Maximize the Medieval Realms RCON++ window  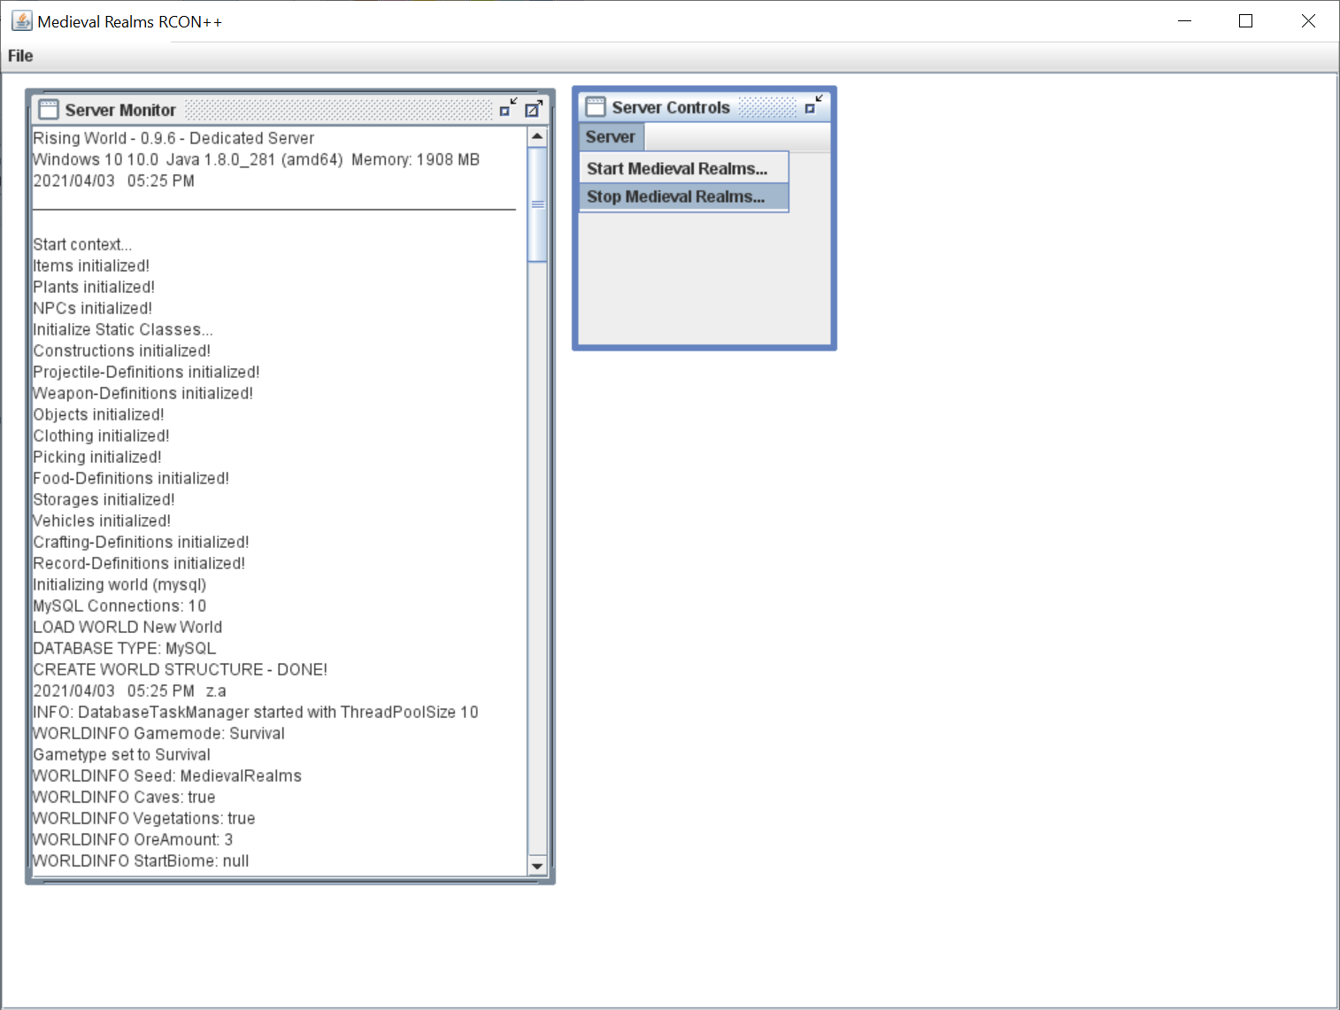[1245, 21]
